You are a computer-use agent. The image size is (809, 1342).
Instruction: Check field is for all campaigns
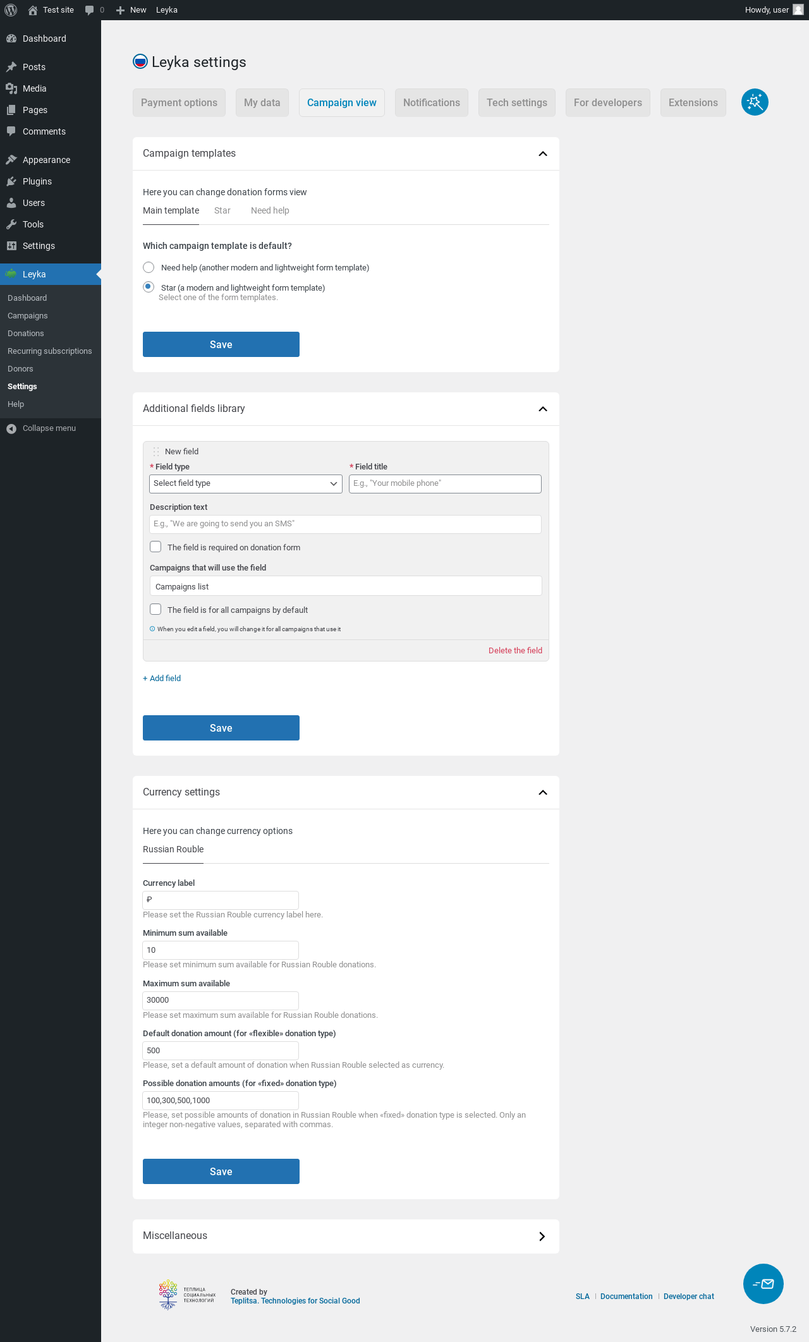tap(155, 609)
